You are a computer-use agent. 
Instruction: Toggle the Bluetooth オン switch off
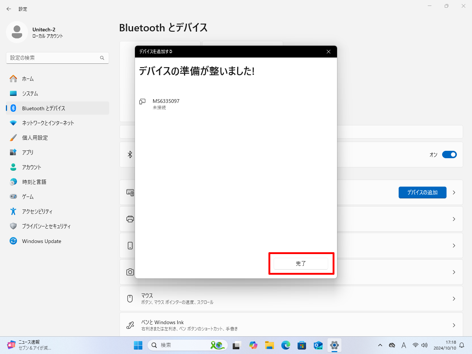tap(449, 155)
